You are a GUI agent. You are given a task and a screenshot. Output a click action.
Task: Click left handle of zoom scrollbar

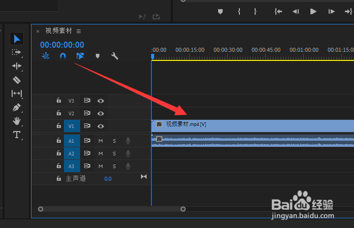point(41,209)
